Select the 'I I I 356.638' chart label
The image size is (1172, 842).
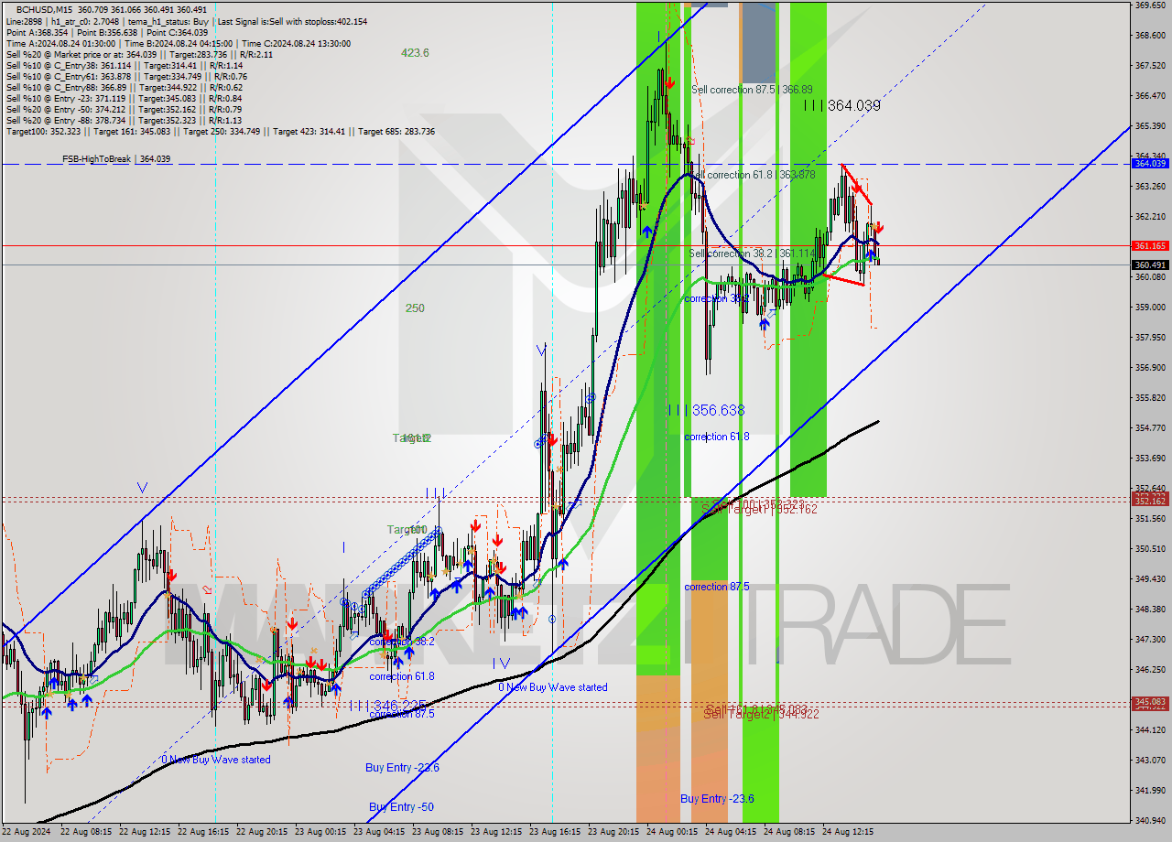point(706,411)
